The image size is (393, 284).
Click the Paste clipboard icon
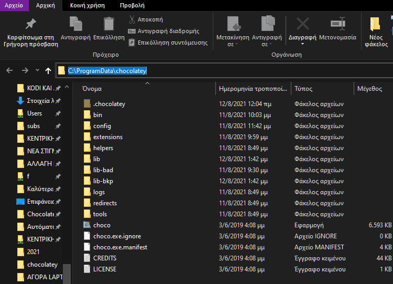click(x=108, y=24)
